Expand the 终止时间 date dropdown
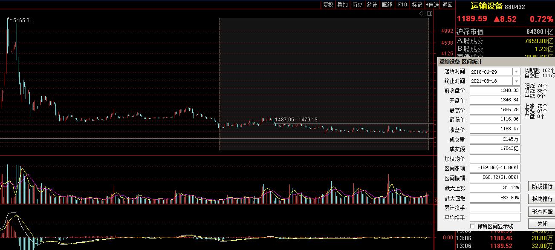This screenshot has height=250, width=555. pos(517,81)
